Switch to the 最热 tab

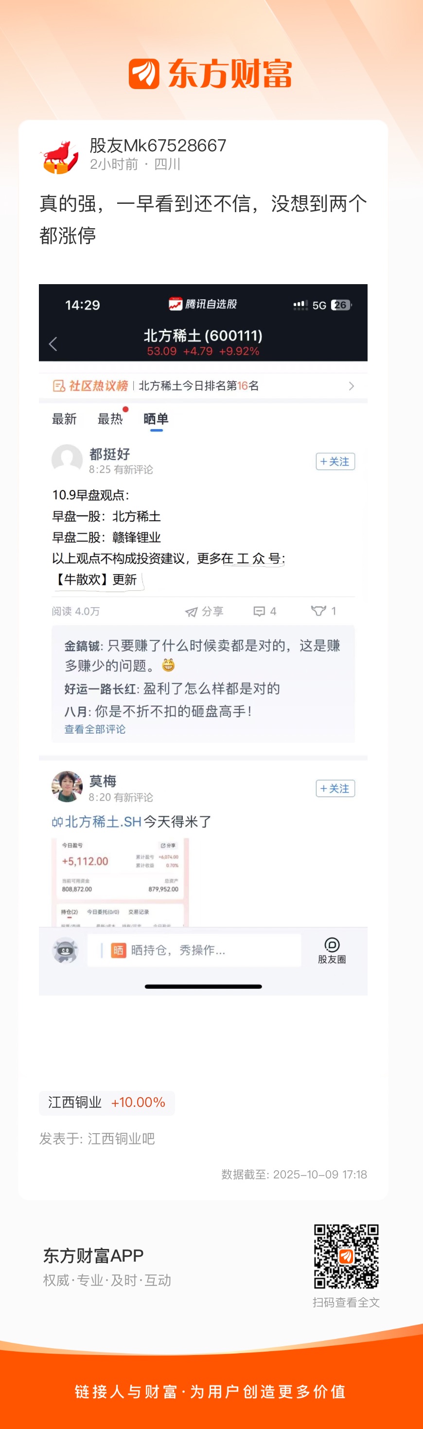click(x=110, y=419)
